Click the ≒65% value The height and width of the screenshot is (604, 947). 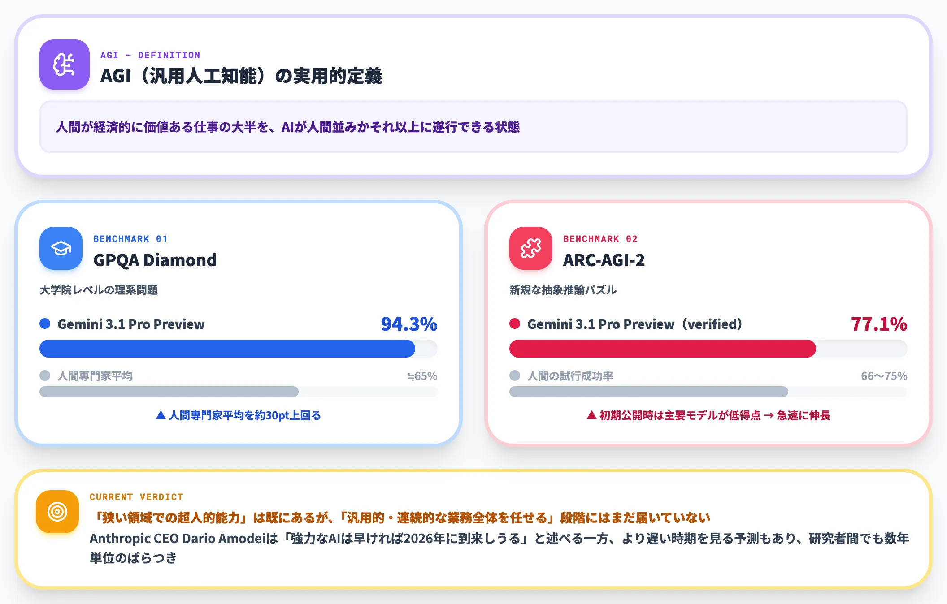coord(422,376)
